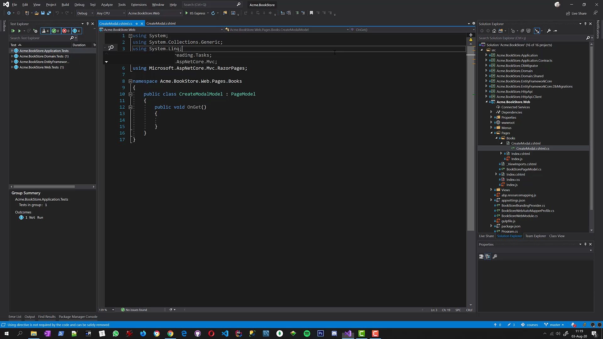The height and width of the screenshot is (339, 603).
Task: Open the File menu
Action: (x=14, y=5)
